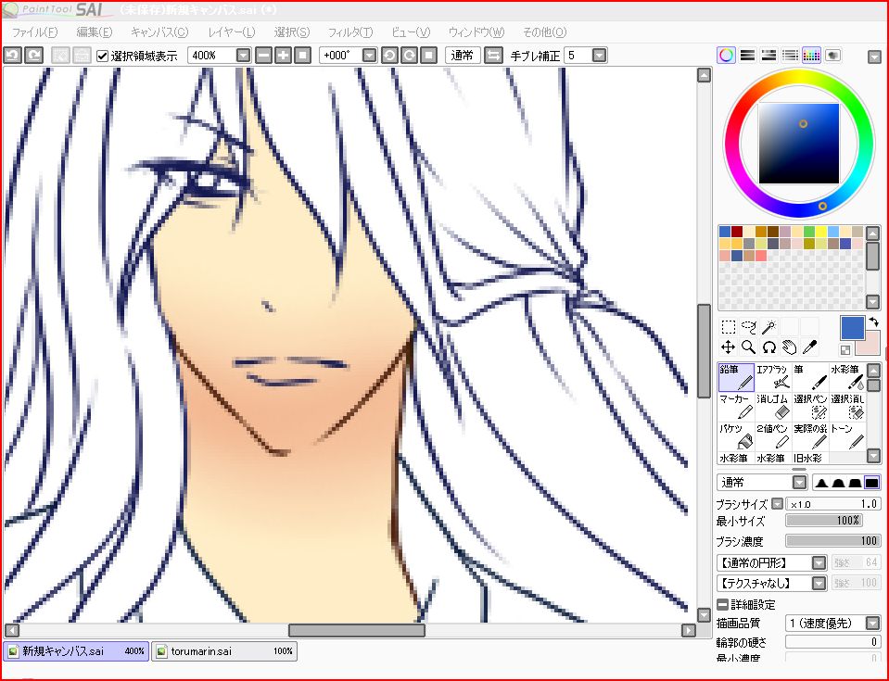Toggle the RGB slider panel button
889x681 pixels.
pos(748,55)
